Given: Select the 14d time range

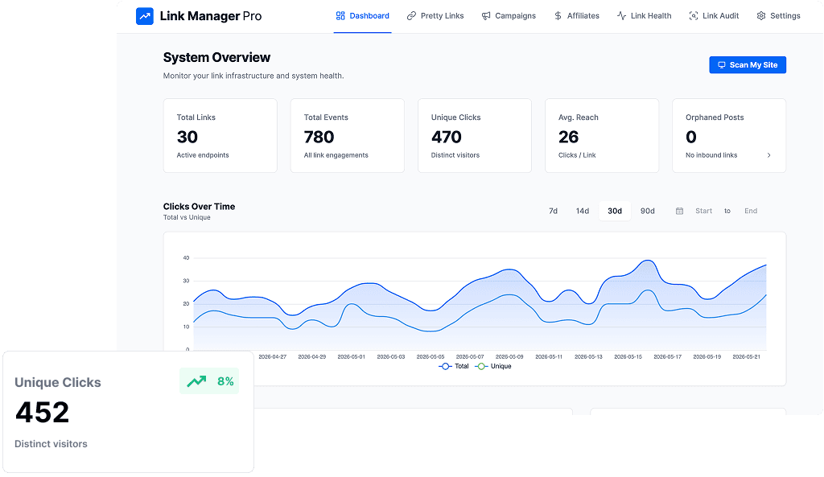Looking at the screenshot, I should click(x=583, y=212).
